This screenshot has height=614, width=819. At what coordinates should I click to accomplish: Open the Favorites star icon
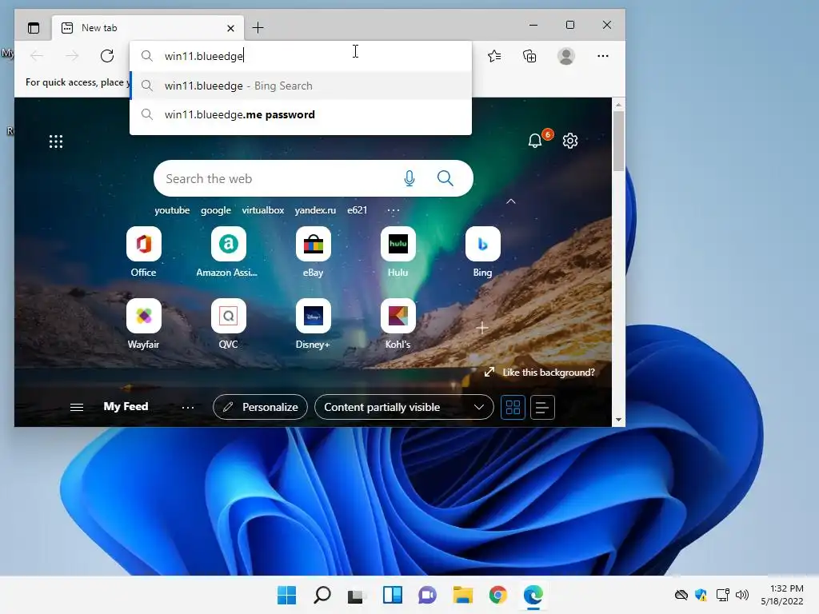[x=494, y=56]
